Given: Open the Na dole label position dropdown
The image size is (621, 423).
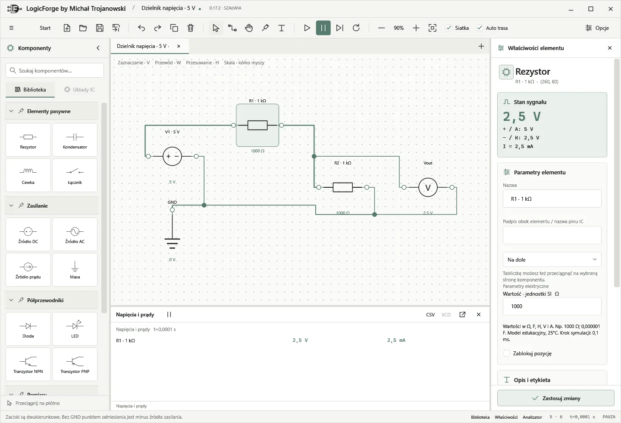Looking at the screenshot, I should tap(552, 260).
